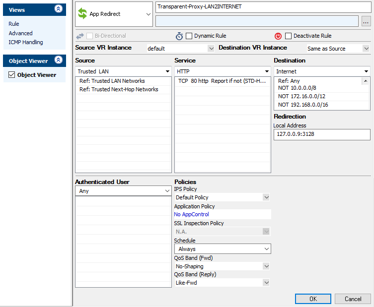
Task: Enable the Dynamic Rule checkbox
Action: [189, 36]
